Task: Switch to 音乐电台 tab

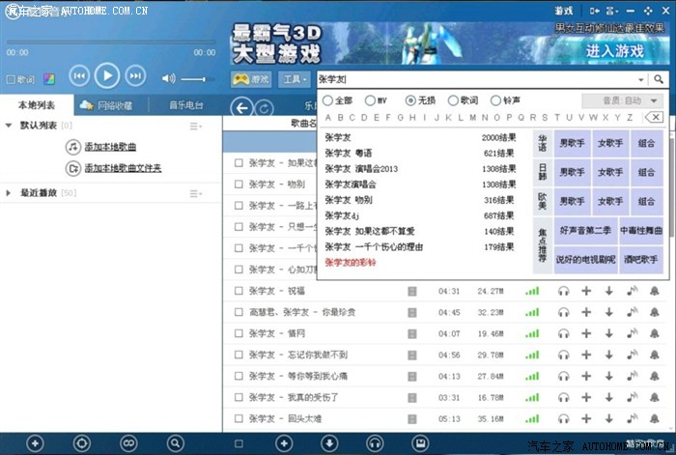Action: tap(185, 104)
